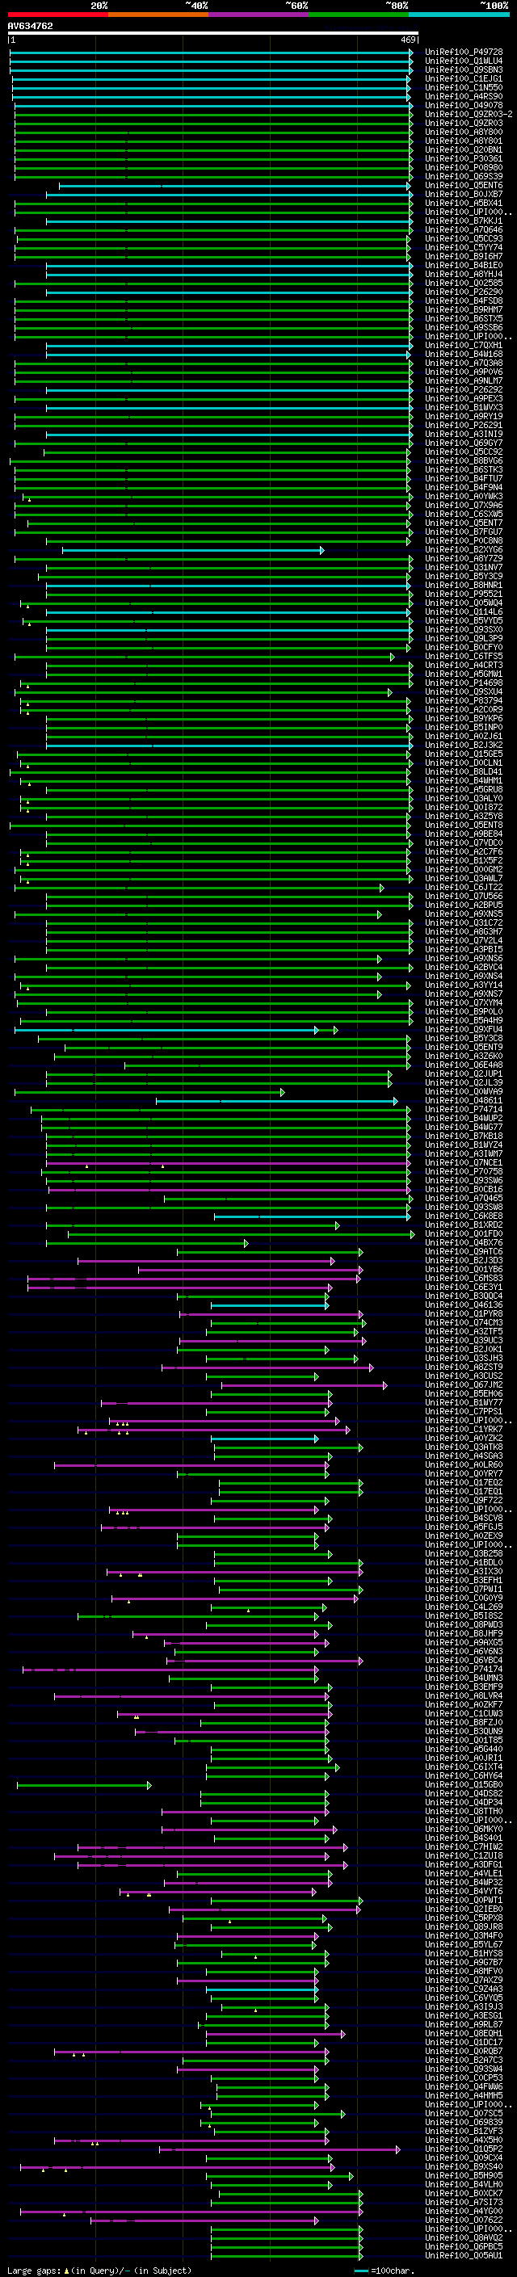Open hit UniRef100_P49728
The height and width of the screenshot is (2277, 517).
464,53
